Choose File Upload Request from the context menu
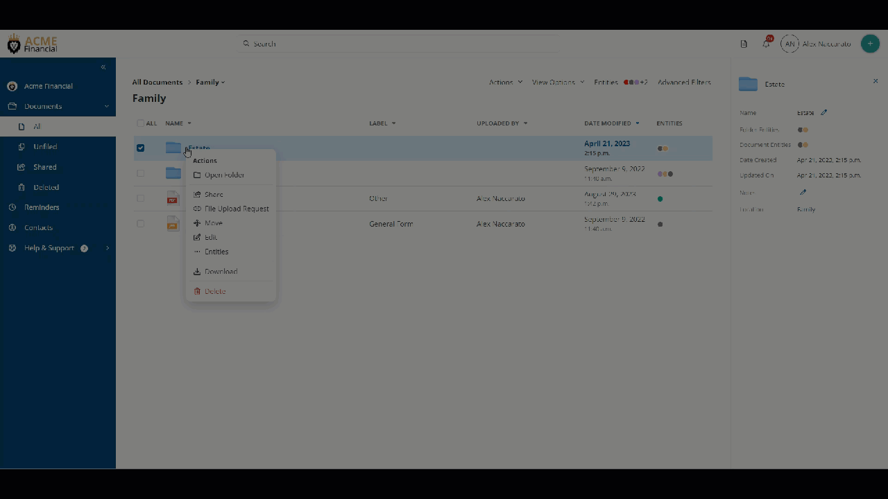The width and height of the screenshot is (888, 499). click(x=230, y=209)
